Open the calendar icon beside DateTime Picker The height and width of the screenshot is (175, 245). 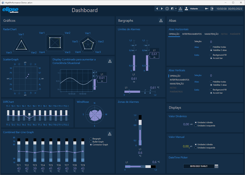[x=216, y=166]
